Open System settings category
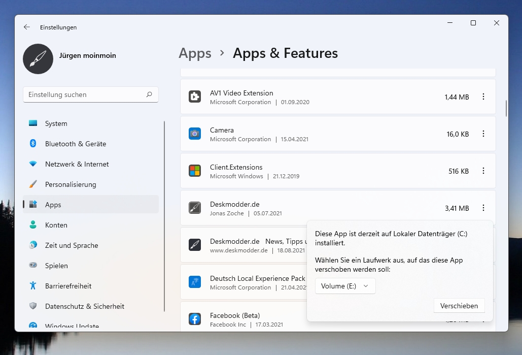This screenshot has height=355, width=522. tap(90, 123)
